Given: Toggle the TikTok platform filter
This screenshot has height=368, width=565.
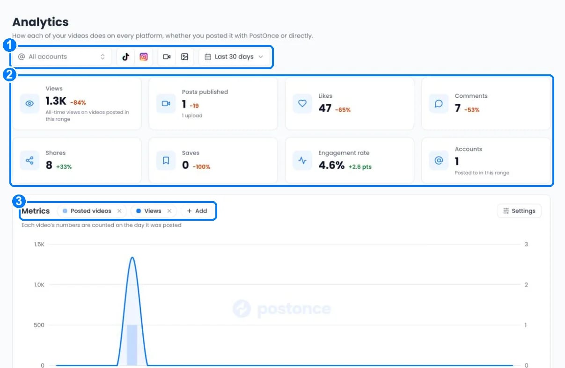Looking at the screenshot, I should pyautogui.click(x=125, y=57).
